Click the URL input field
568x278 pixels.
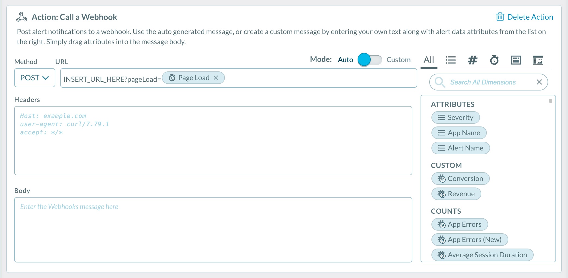pyautogui.click(x=238, y=78)
